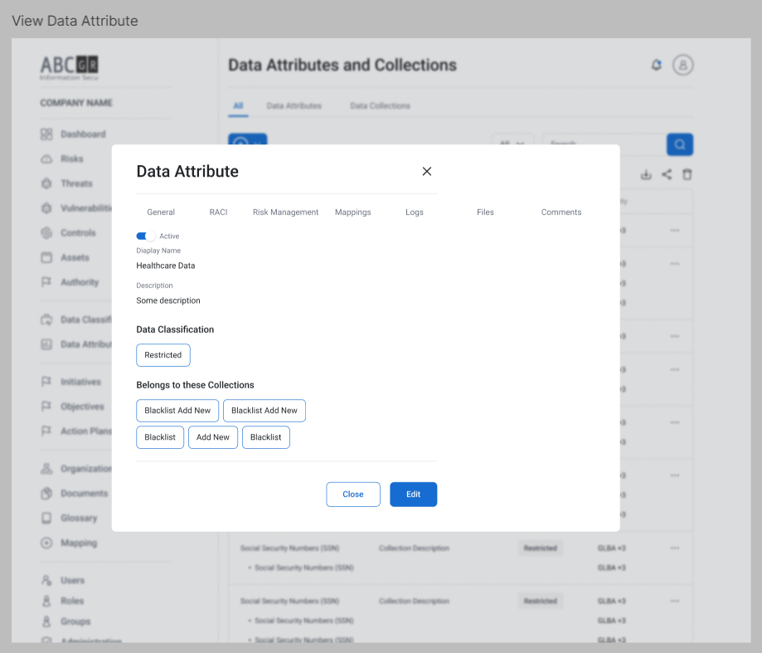Image resolution: width=762 pixels, height=653 pixels.
Task: Close the Data Attribute dialog with X icon
Action: pyautogui.click(x=427, y=172)
